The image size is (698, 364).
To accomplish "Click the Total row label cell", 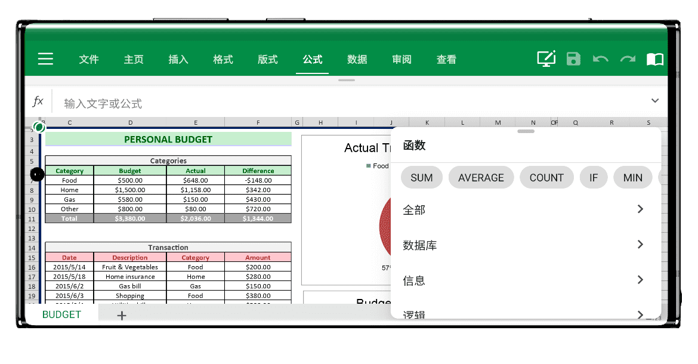I will 69,218.
